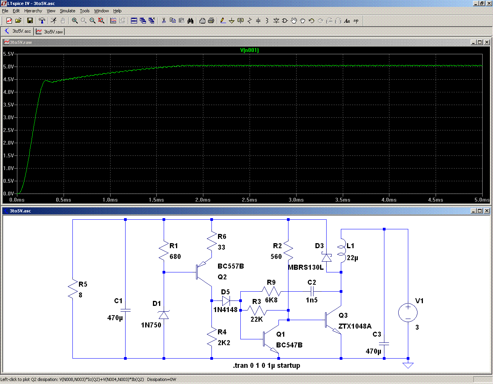The height and width of the screenshot is (384, 493).
Task: Choose the Resistor tool in toolbar
Action: [x=249, y=21]
